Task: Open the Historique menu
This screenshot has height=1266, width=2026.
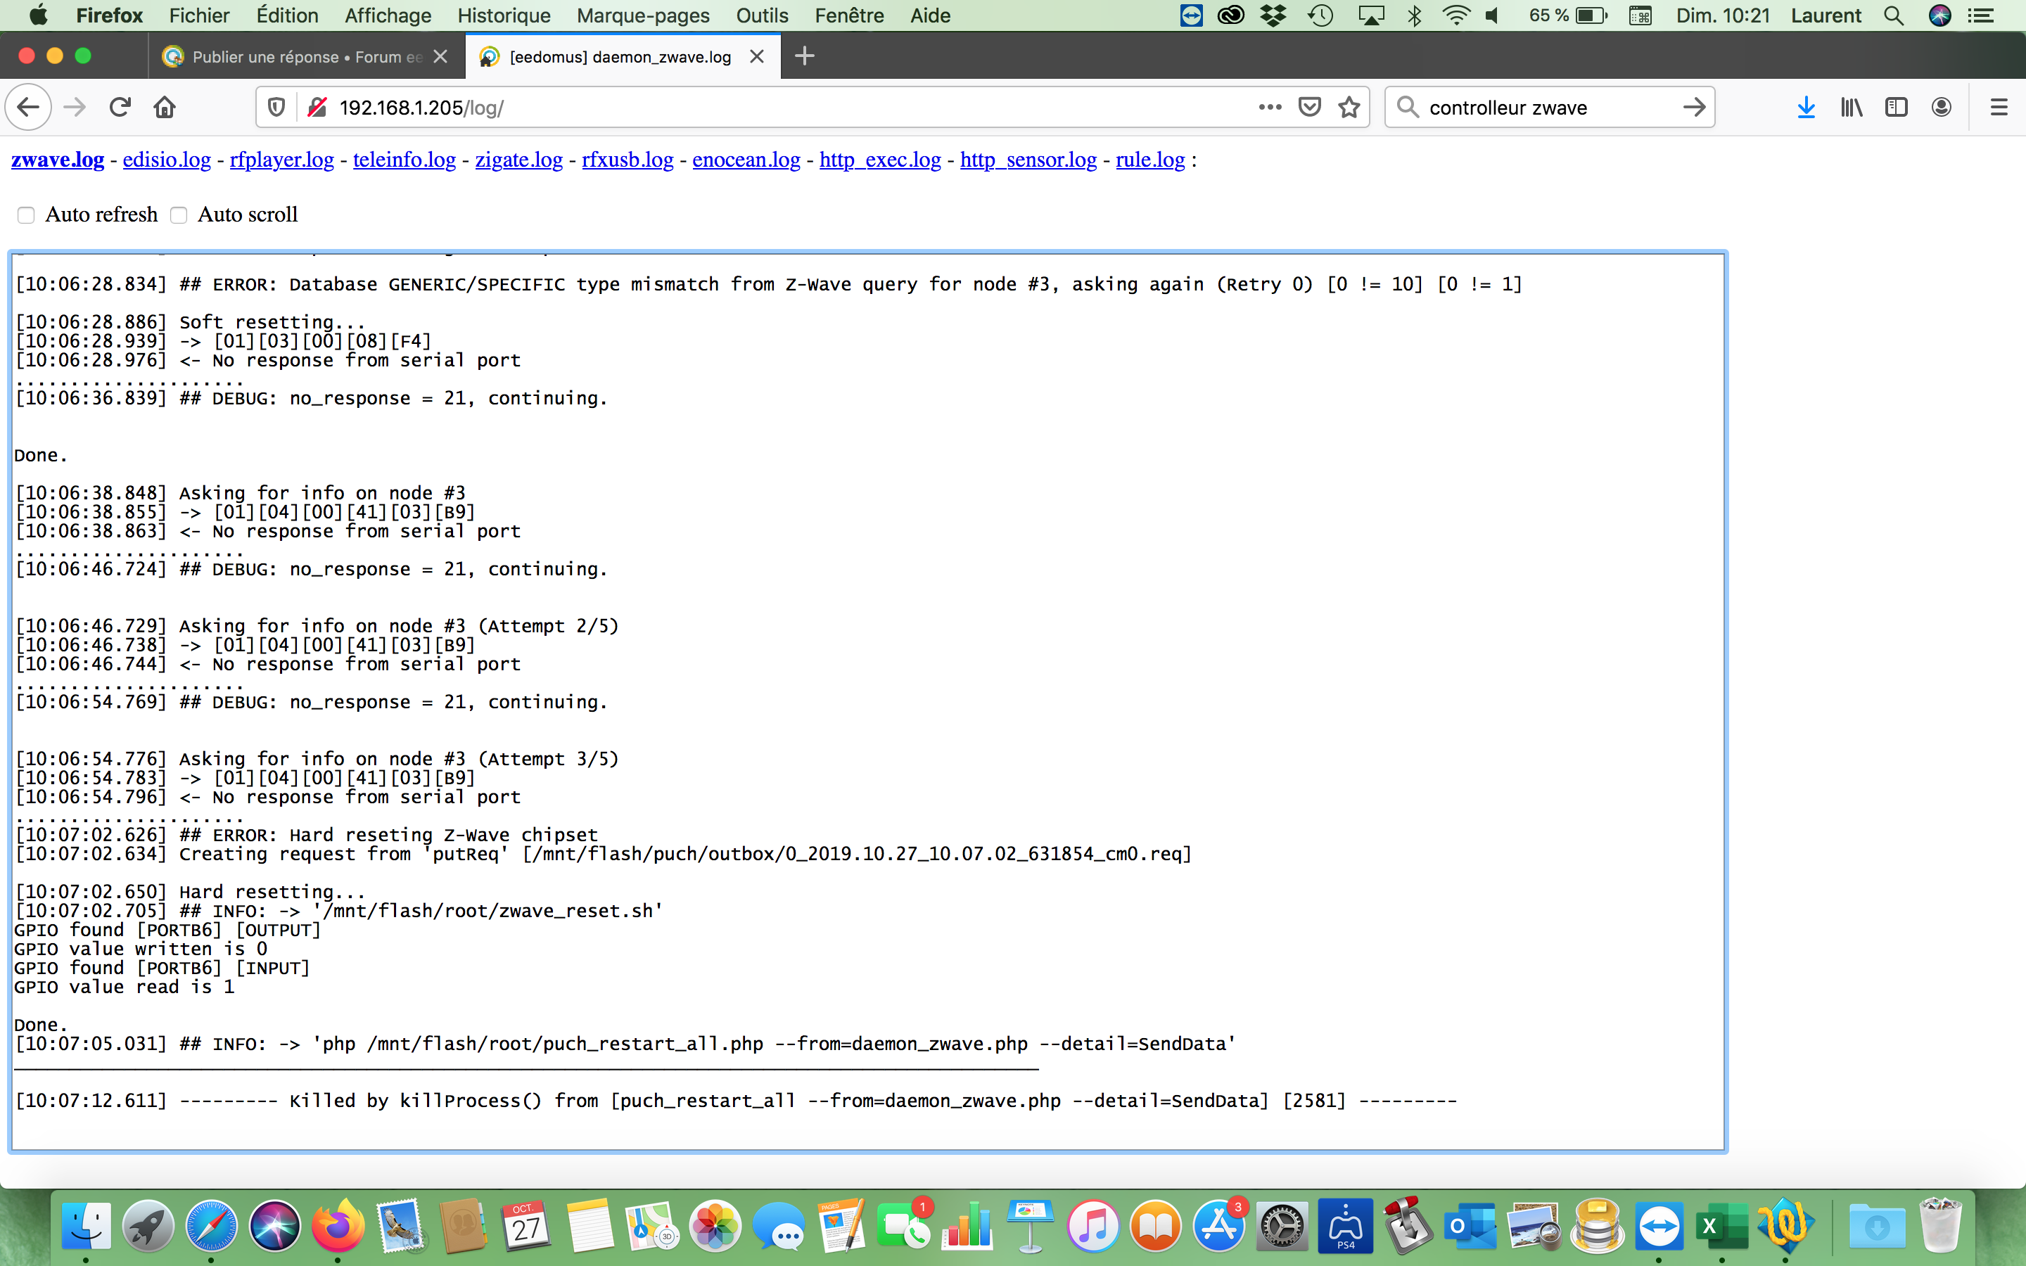Action: [x=503, y=15]
